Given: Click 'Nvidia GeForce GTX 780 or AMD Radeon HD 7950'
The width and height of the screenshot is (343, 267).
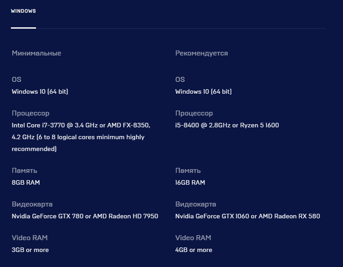Looking at the screenshot, I should point(85,216).
